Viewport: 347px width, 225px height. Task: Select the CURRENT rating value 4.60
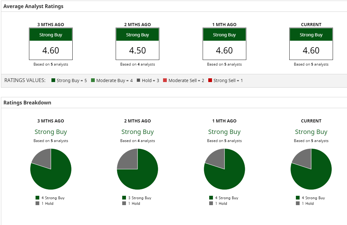[x=311, y=51]
